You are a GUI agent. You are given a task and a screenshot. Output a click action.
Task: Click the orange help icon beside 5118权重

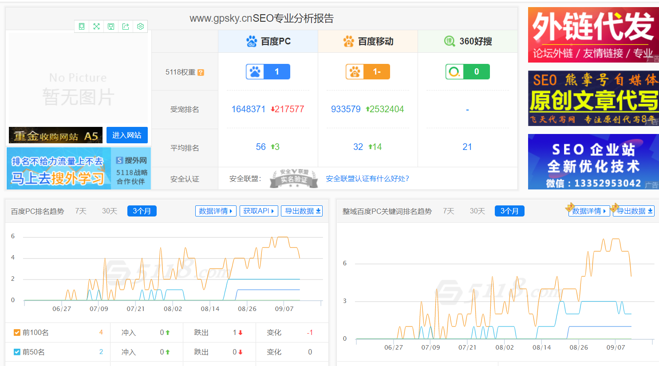(x=201, y=72)
